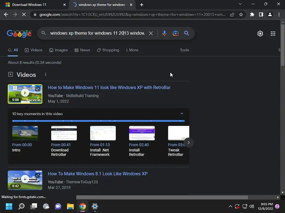
Task: Expand the More search categories menu
Action: (132, 50)
